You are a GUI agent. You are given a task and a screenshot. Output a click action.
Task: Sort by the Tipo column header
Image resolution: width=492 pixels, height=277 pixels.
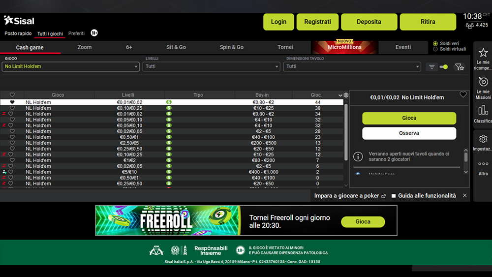(x=198, y=95)
